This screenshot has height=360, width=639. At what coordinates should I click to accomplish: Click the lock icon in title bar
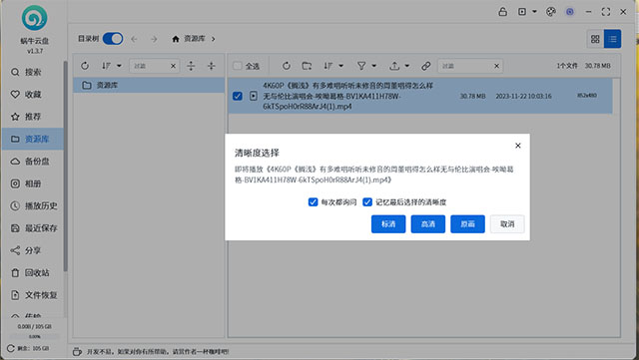pyautogui.click(x=503, y=12)
